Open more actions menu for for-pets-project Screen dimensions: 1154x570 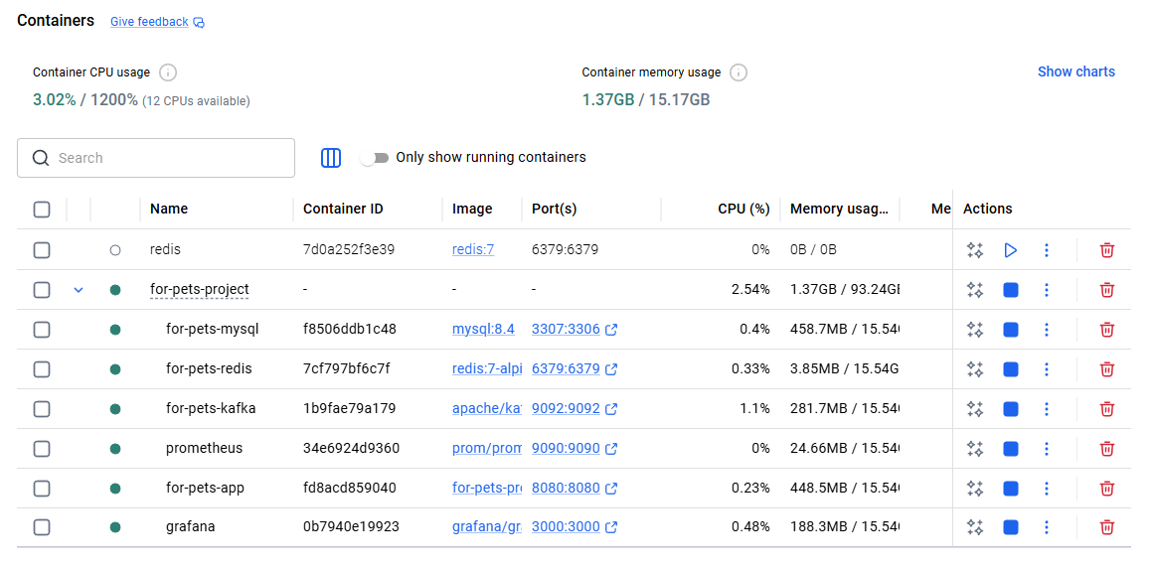point(1047,290)
